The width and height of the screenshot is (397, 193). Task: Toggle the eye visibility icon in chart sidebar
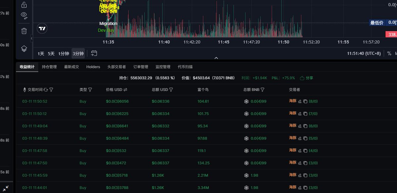point(24,15)
